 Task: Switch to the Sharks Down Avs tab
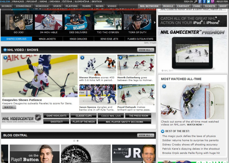pyautogui.click(x=16, y=39)
